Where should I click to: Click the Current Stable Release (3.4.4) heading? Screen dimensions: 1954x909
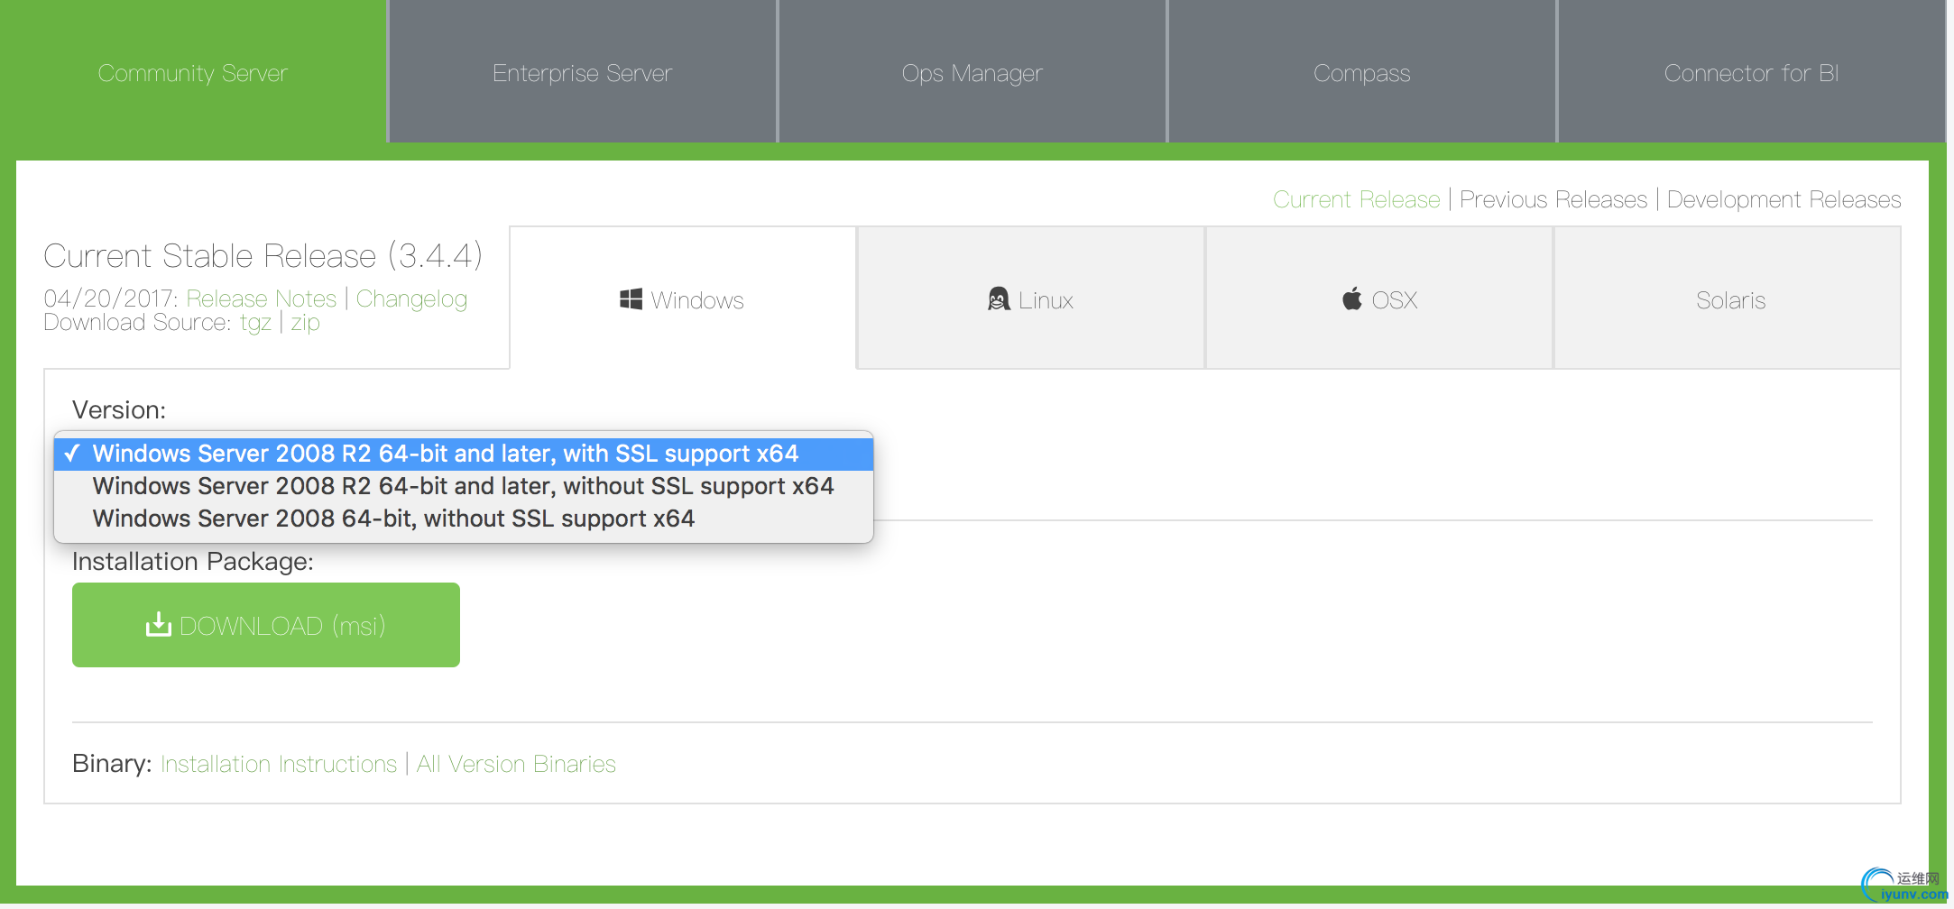(263, 256)
